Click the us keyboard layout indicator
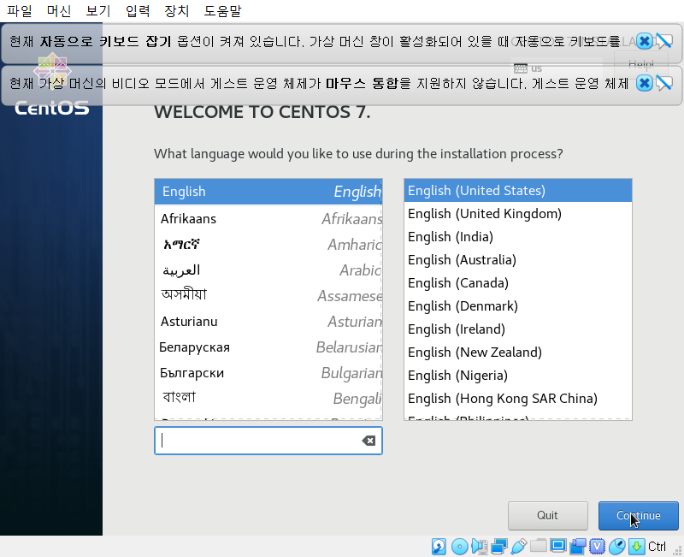 click(x=557, y=68)
